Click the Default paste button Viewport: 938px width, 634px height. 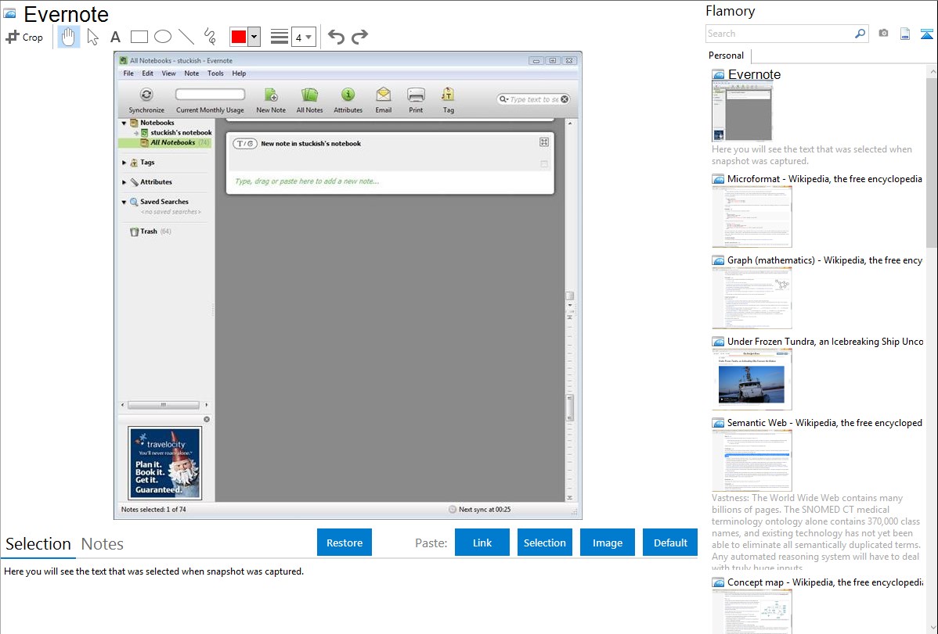670,543
